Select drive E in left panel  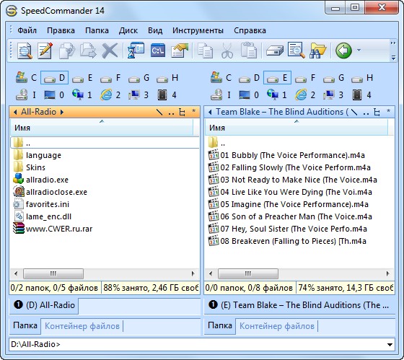[x=82, y=78]
